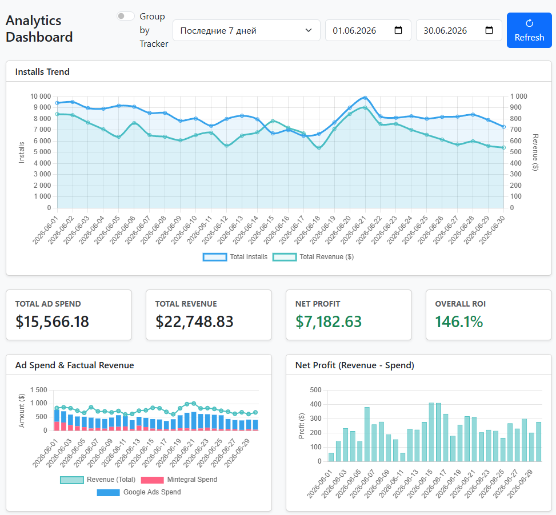This screenshot has height=515, width=556.
Task: Click the Net Profit value $7,182.63
Action: (x=329, y=321)
